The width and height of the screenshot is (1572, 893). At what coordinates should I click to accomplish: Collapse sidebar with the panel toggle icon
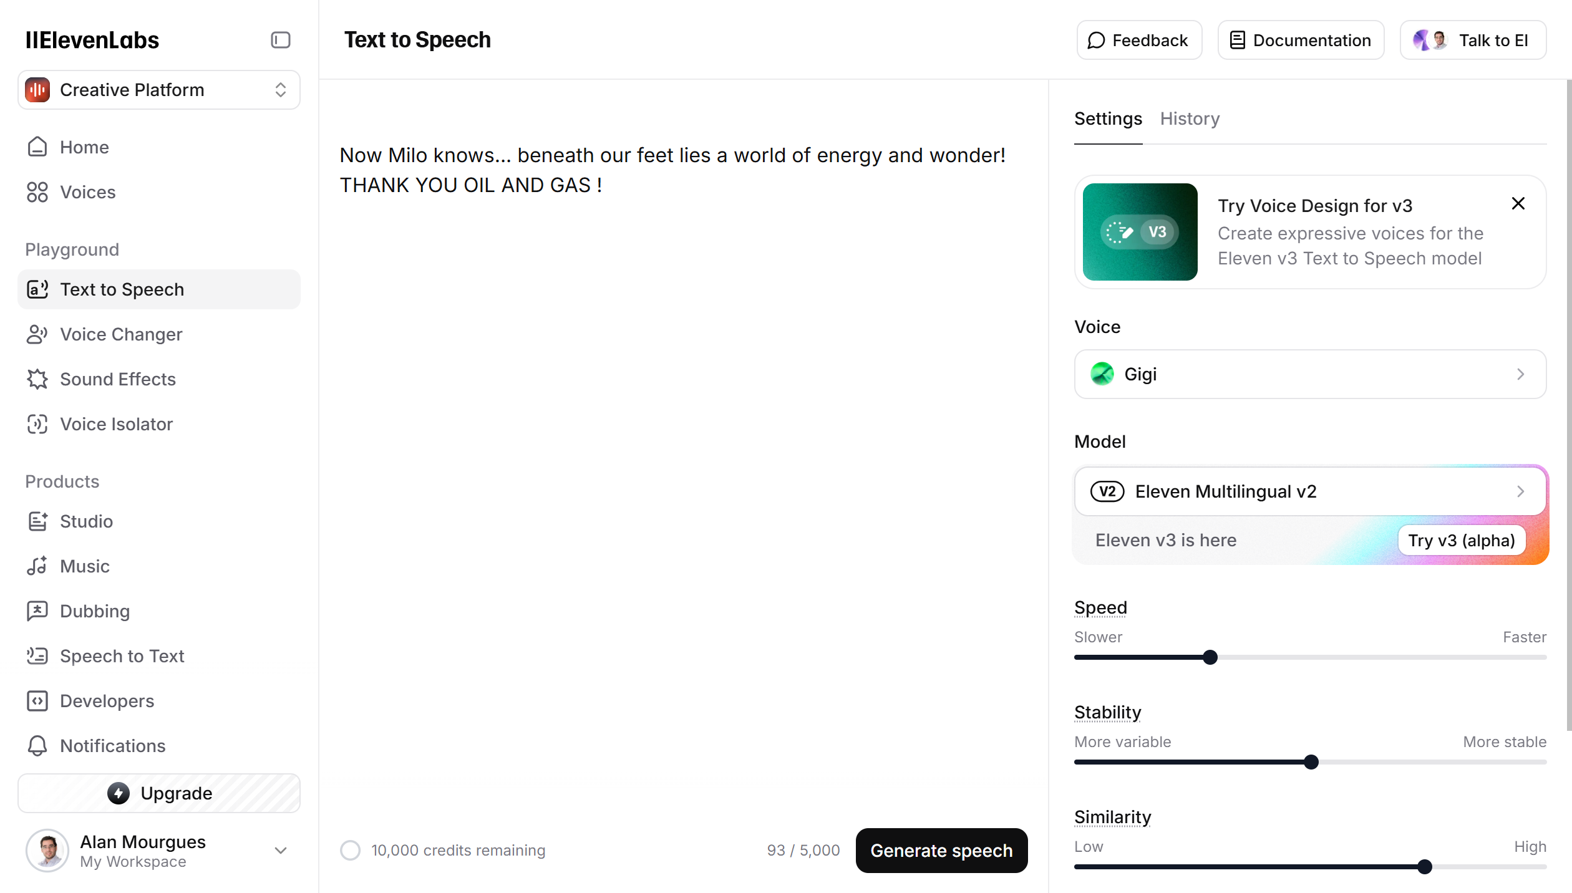click(x=281, y=40)
